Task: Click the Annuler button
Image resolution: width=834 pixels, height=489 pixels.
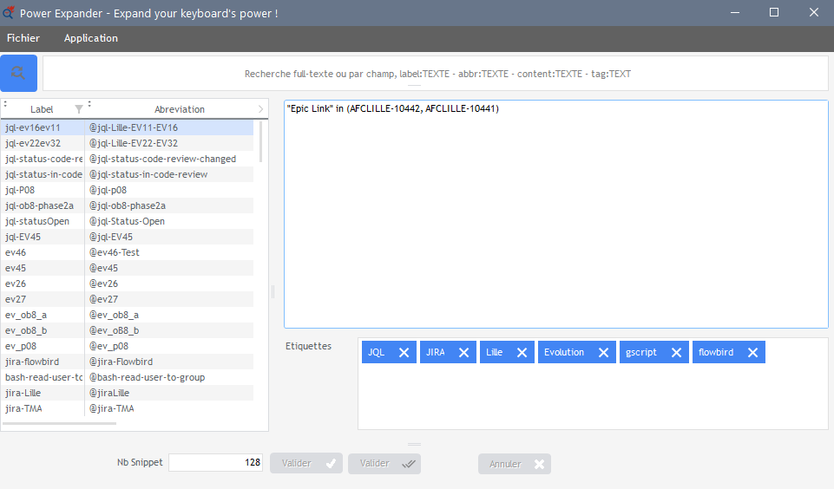Action: 514,464
